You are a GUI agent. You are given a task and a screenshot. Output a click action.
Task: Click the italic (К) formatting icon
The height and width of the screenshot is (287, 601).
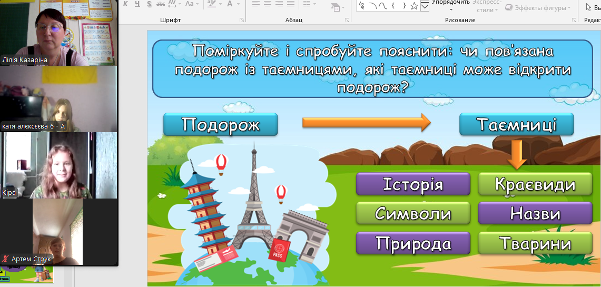point(125,4)
